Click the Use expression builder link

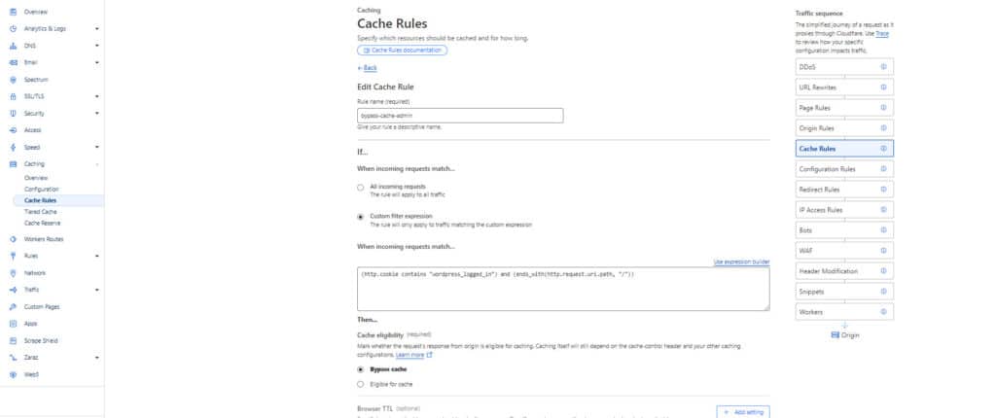pyautogui.click(x=742, y=261)
